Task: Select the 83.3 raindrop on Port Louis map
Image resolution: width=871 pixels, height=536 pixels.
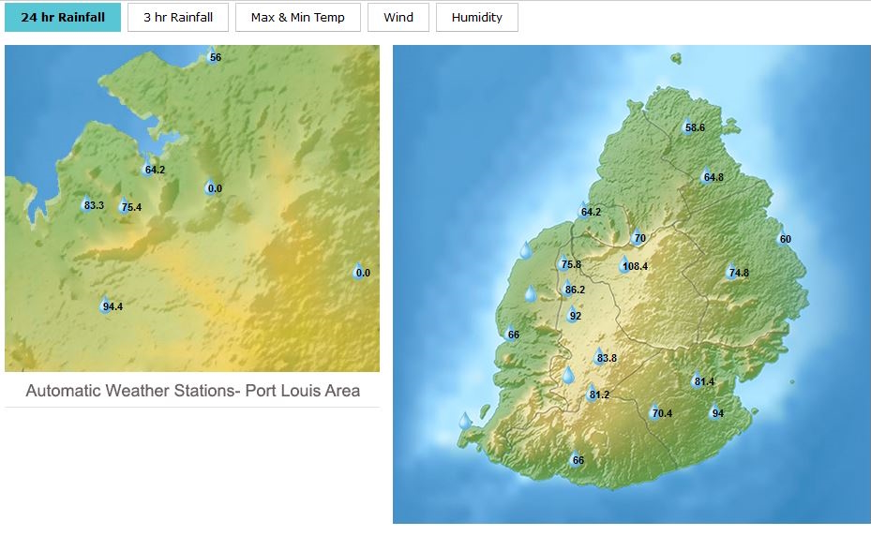Action: point(87,204)
